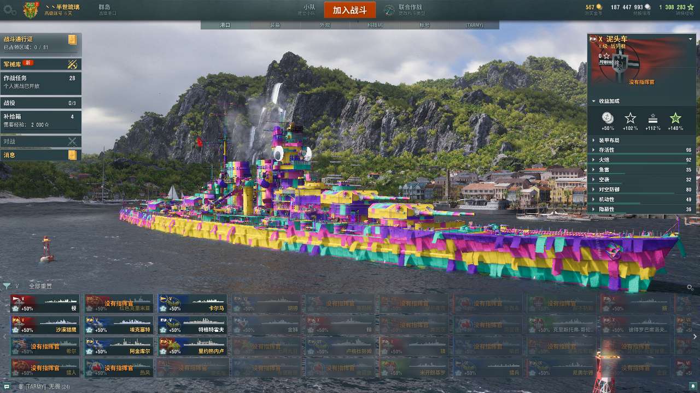The width and height of the screenshot is (700, 393).
Task: Open the [TARMY] clan tab
Action: [474, 25]
